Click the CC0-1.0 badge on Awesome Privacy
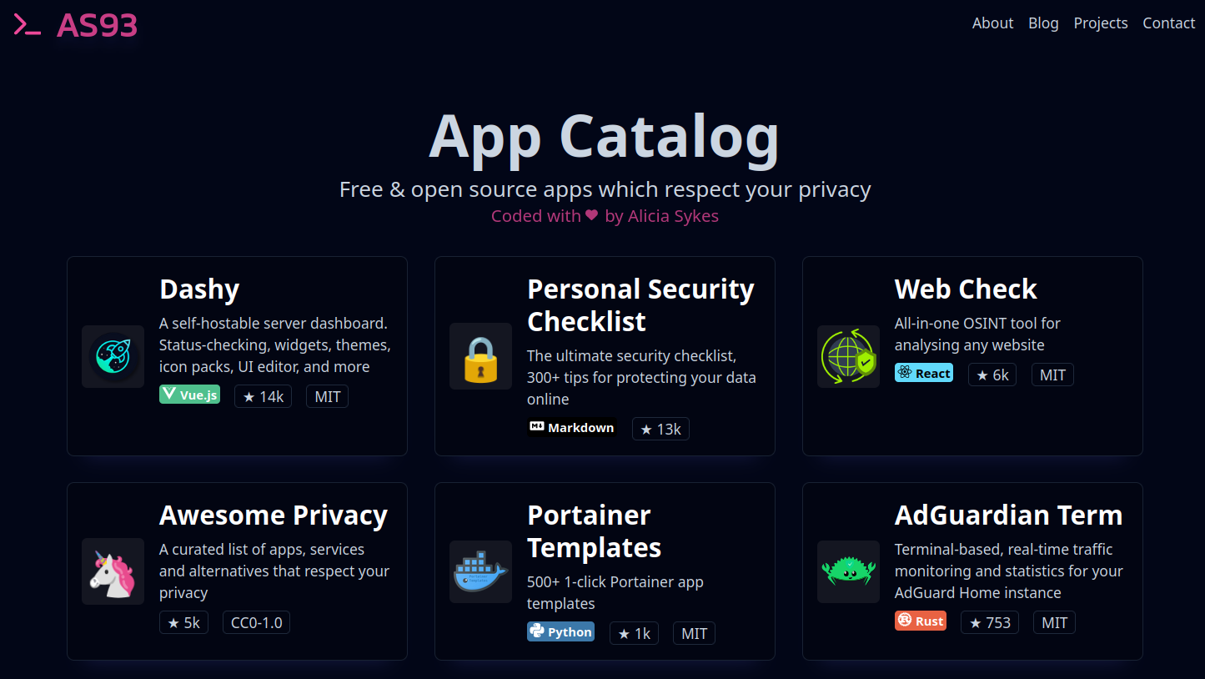Image resolution: width=1205 pixels, height=679 pixels. point(256,622)
